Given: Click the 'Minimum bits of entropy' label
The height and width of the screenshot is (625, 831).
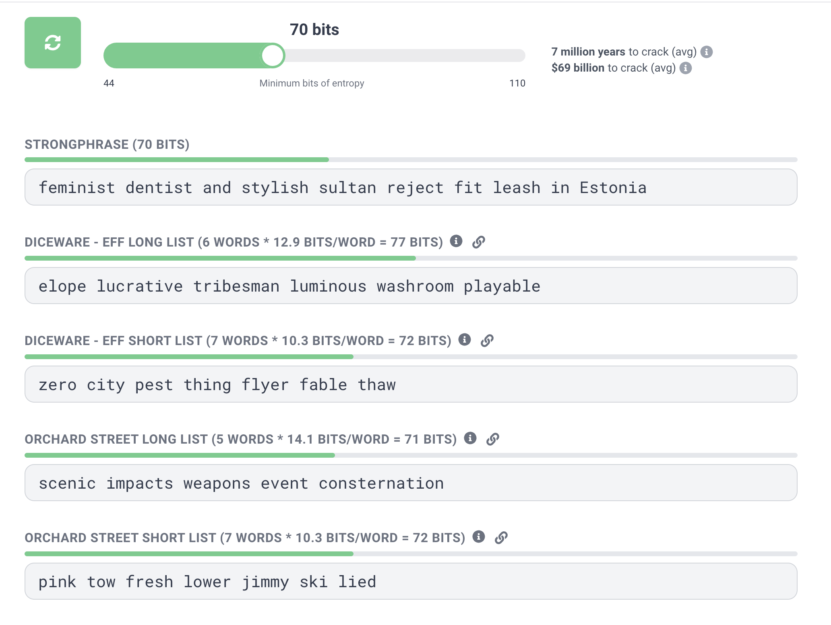Looking at the screenshot, I should point(312,83).
